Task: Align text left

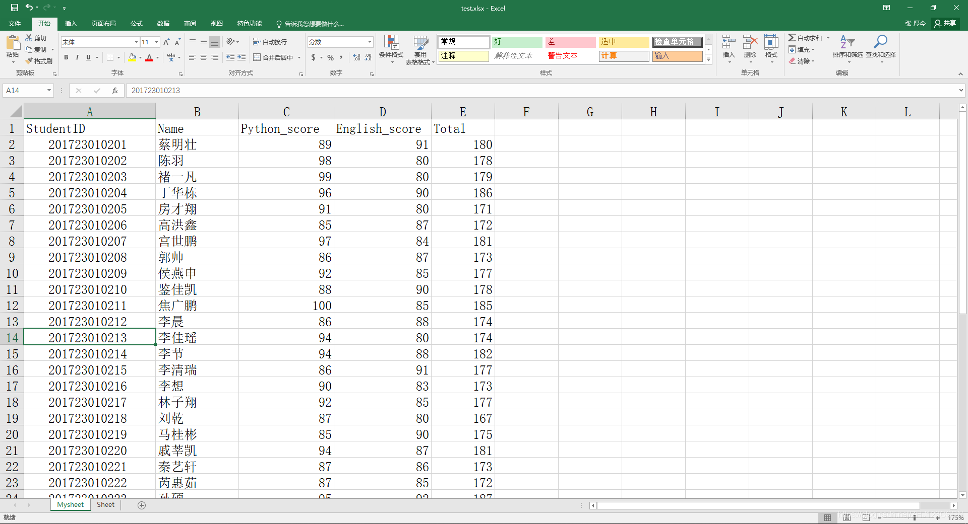Action: tap(193, 57)
